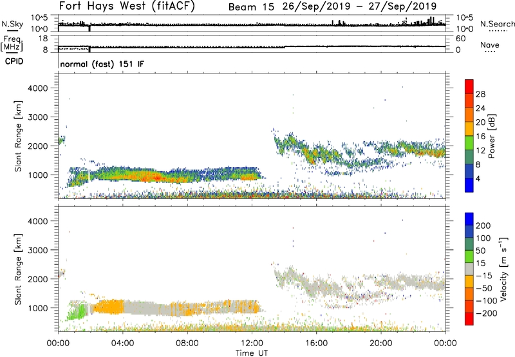This screenshot has width=515, height=357.
Task: Click the green velocity patch near 01:00 UT
Action: point(76,312)
